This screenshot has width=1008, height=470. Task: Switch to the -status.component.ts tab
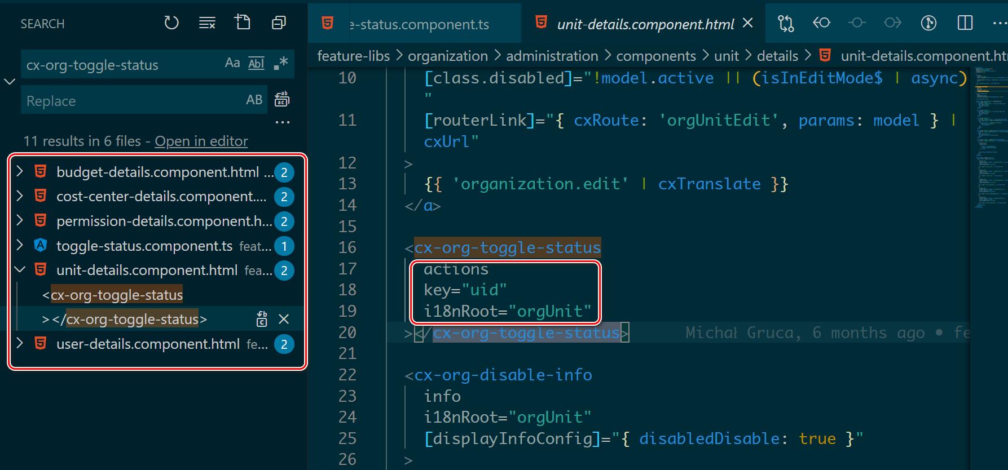click(414, 24)
